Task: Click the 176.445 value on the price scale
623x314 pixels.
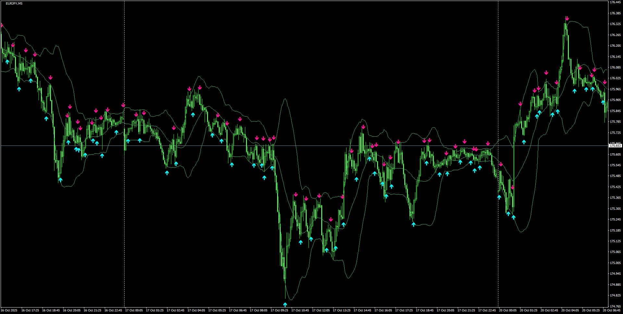Action: pos(615,3)
